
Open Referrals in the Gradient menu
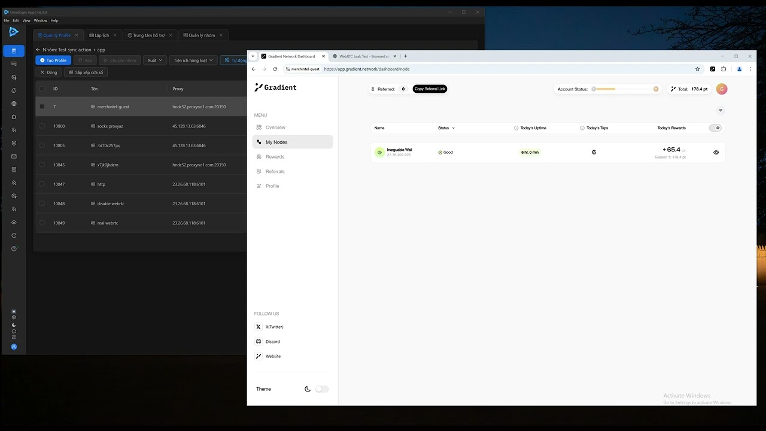point(275,171)
